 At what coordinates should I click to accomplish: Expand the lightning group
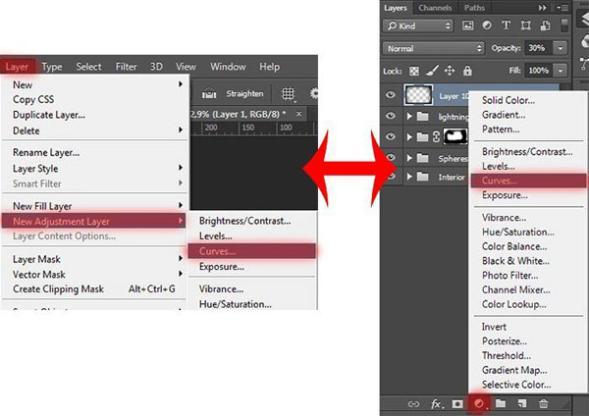(x=409, y=117)
